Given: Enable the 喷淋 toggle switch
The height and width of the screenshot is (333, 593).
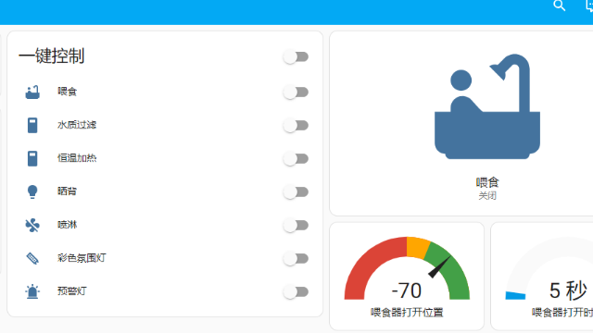Looking at the screenshot, I should point(296,226).
